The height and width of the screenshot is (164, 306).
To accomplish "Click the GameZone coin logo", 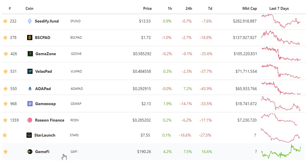I will click(x=30, y=54).
